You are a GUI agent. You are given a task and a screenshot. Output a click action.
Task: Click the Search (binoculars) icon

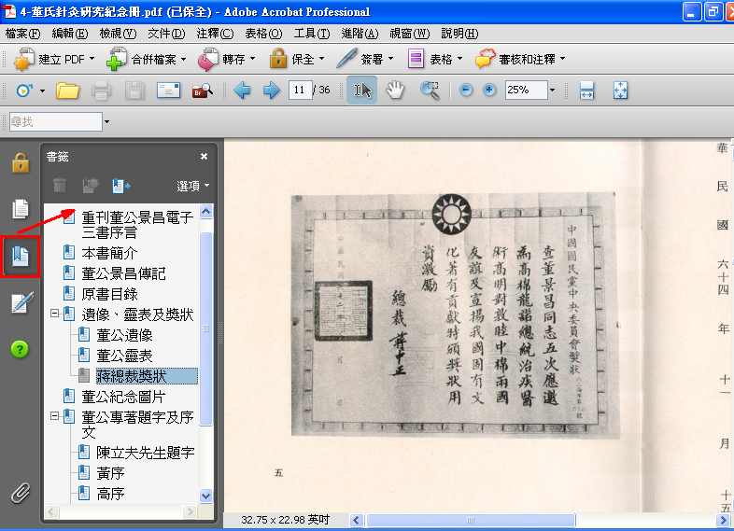203,91
